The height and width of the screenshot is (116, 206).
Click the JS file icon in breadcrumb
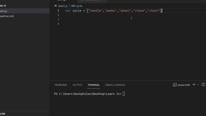pyautogui.click(x=55, y=6)
